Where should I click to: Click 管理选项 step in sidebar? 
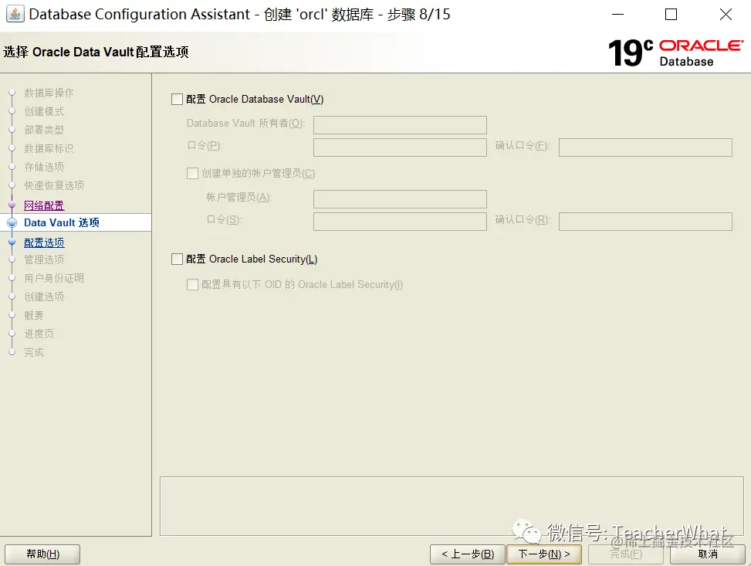click(x=44, y=259)
